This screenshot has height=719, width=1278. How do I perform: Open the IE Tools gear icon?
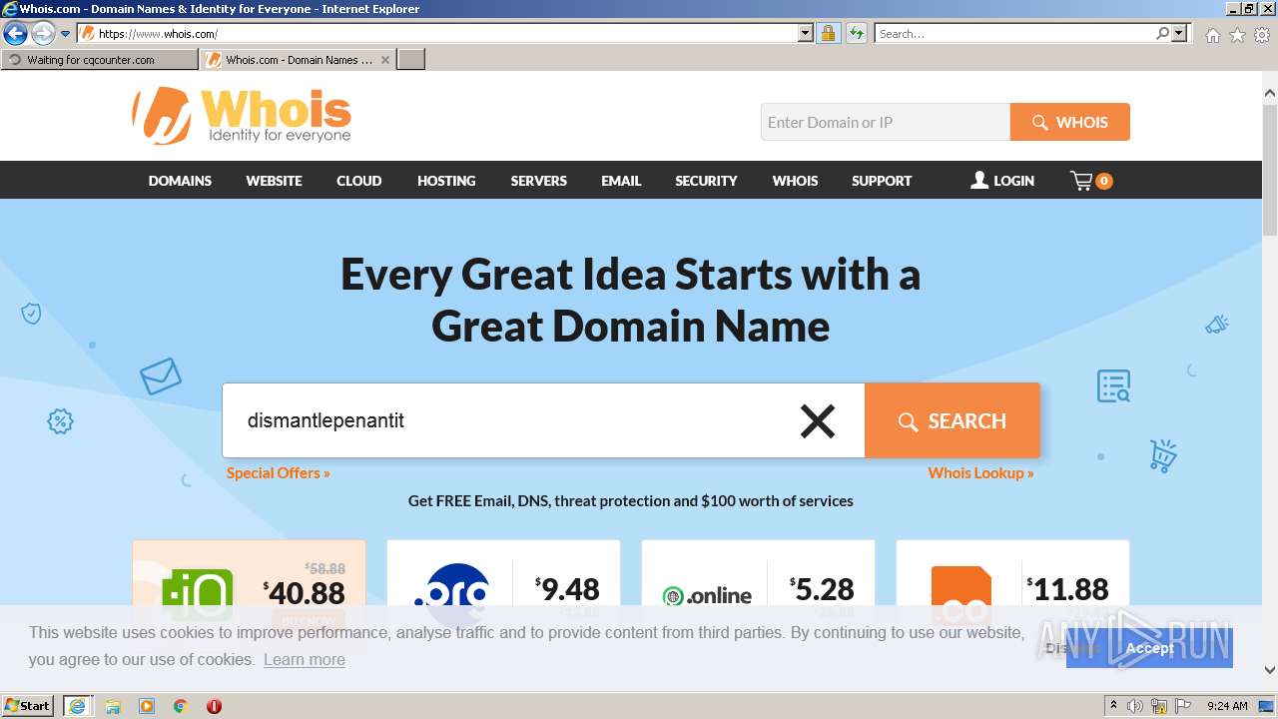click(x=1262, y=35)
